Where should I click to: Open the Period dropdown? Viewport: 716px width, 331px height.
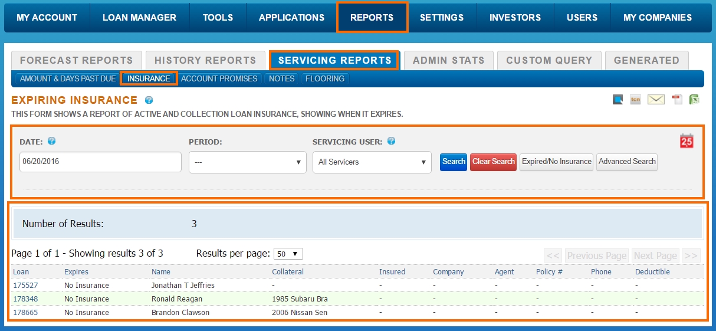[248, 162]
